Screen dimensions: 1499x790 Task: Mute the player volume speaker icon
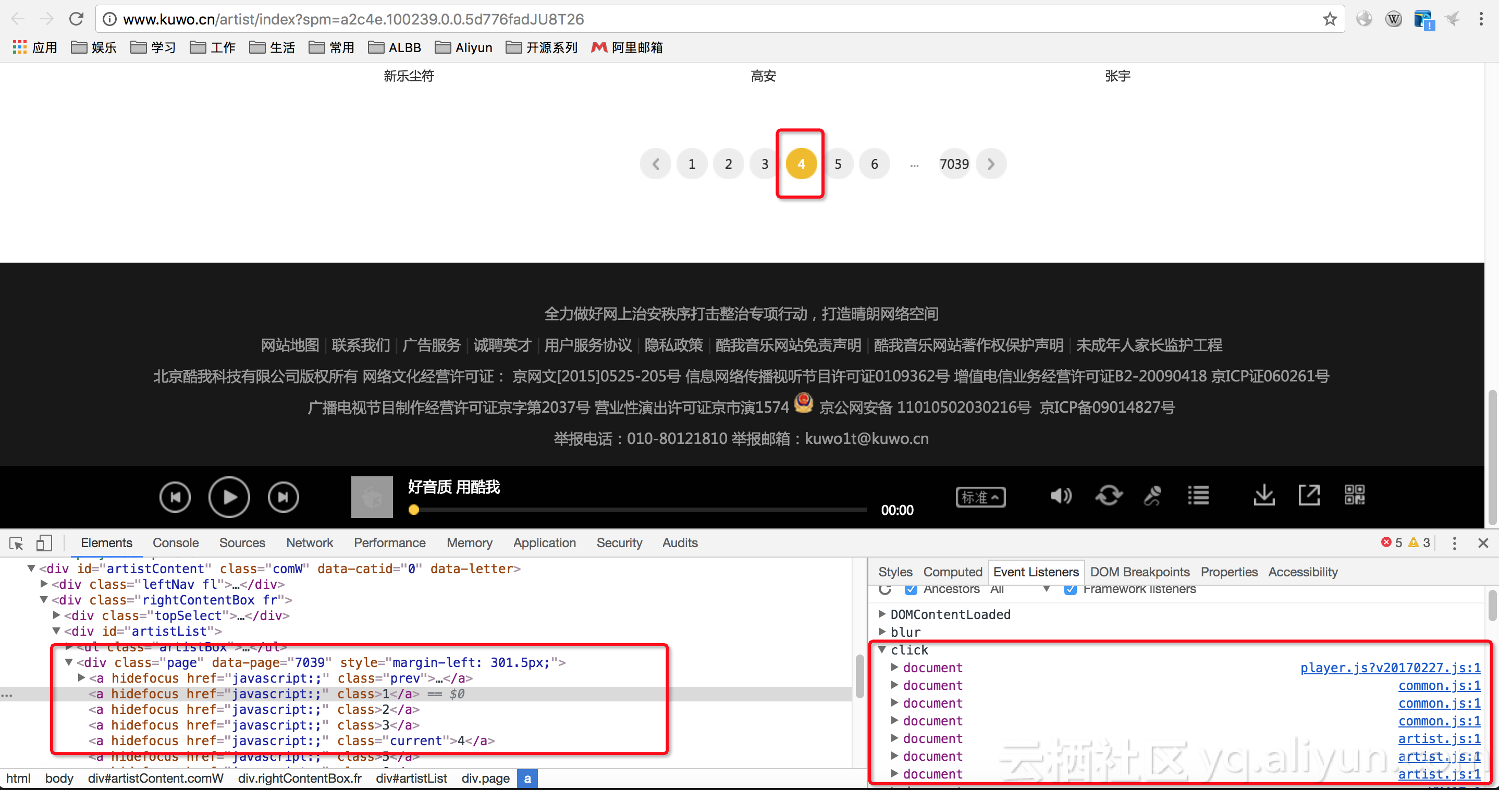1060,496
